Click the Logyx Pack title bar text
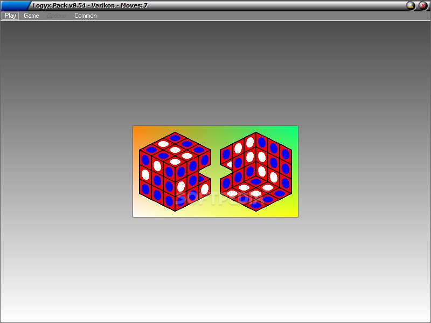The height and width of the screenshot is (323, 431). [x=90, y=5]
